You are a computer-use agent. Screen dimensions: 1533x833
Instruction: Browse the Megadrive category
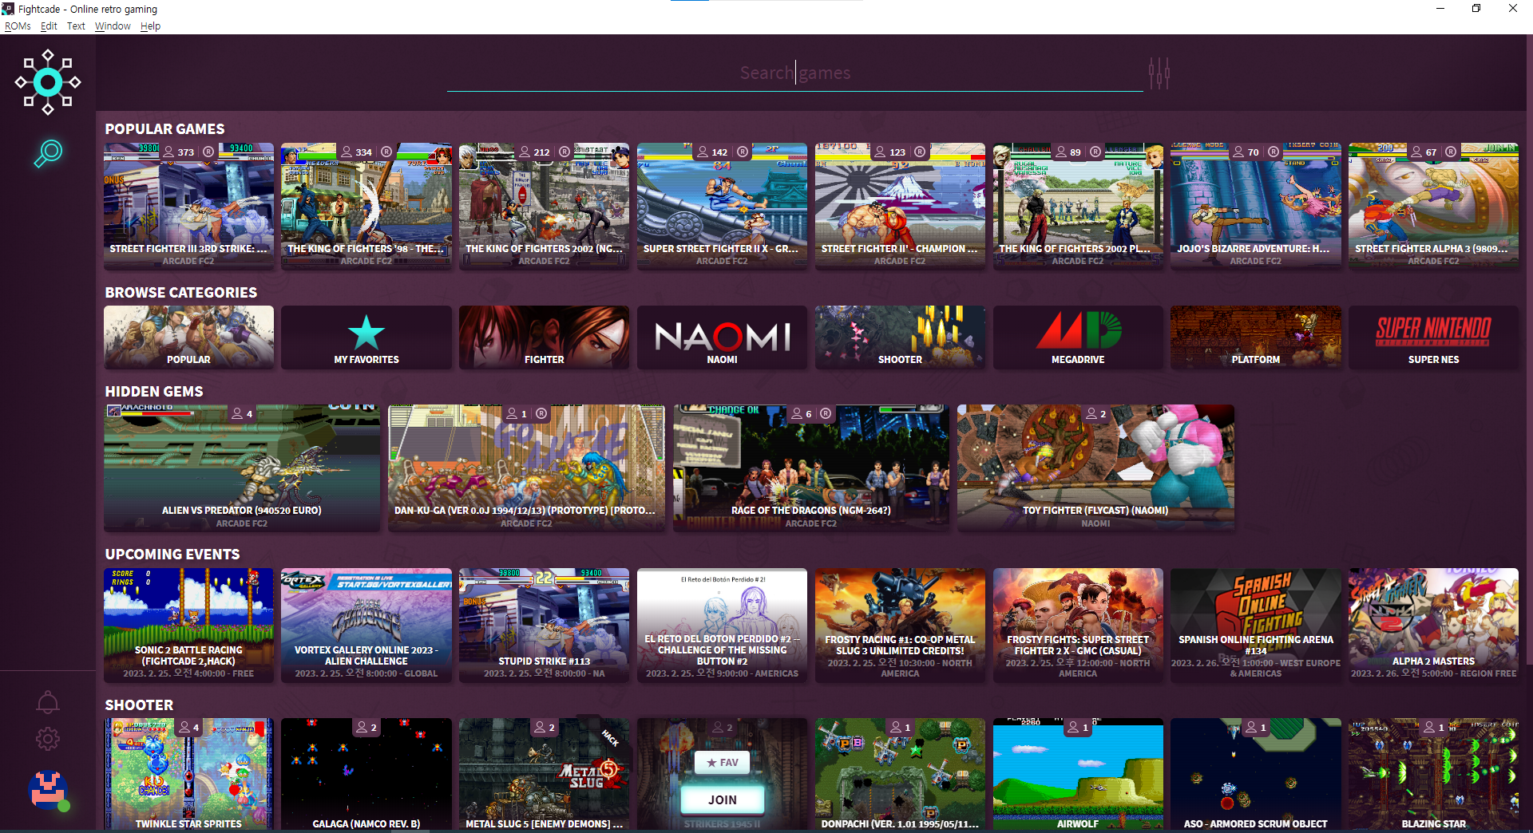coord(1078,338)
